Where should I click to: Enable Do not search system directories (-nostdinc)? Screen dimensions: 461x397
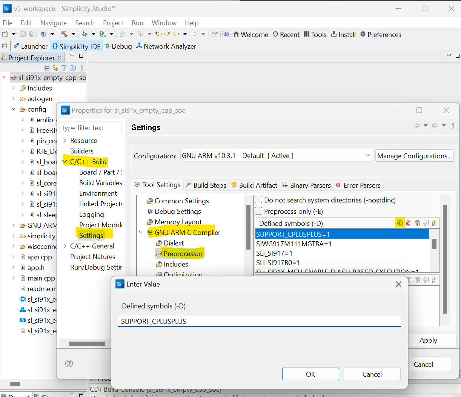(x=258, y=200)
